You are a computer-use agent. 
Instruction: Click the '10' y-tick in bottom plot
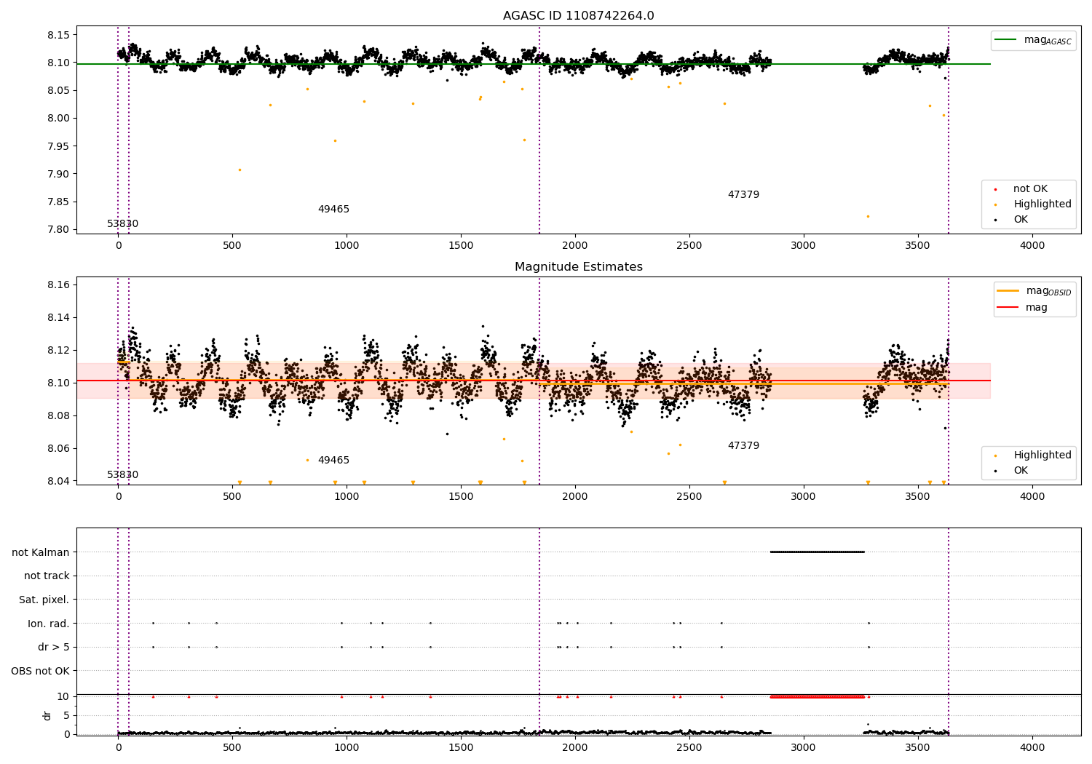pos(63,696)
